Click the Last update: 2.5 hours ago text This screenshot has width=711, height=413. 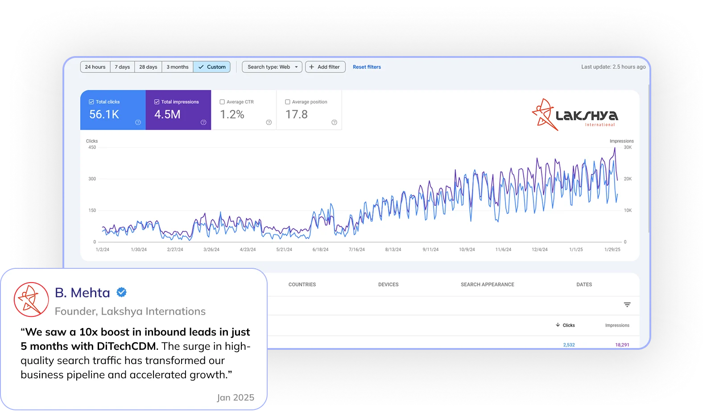(613, 67)
